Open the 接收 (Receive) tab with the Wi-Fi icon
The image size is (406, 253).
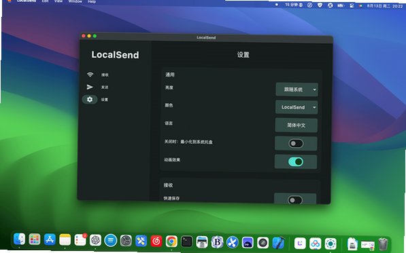[97, 75]
